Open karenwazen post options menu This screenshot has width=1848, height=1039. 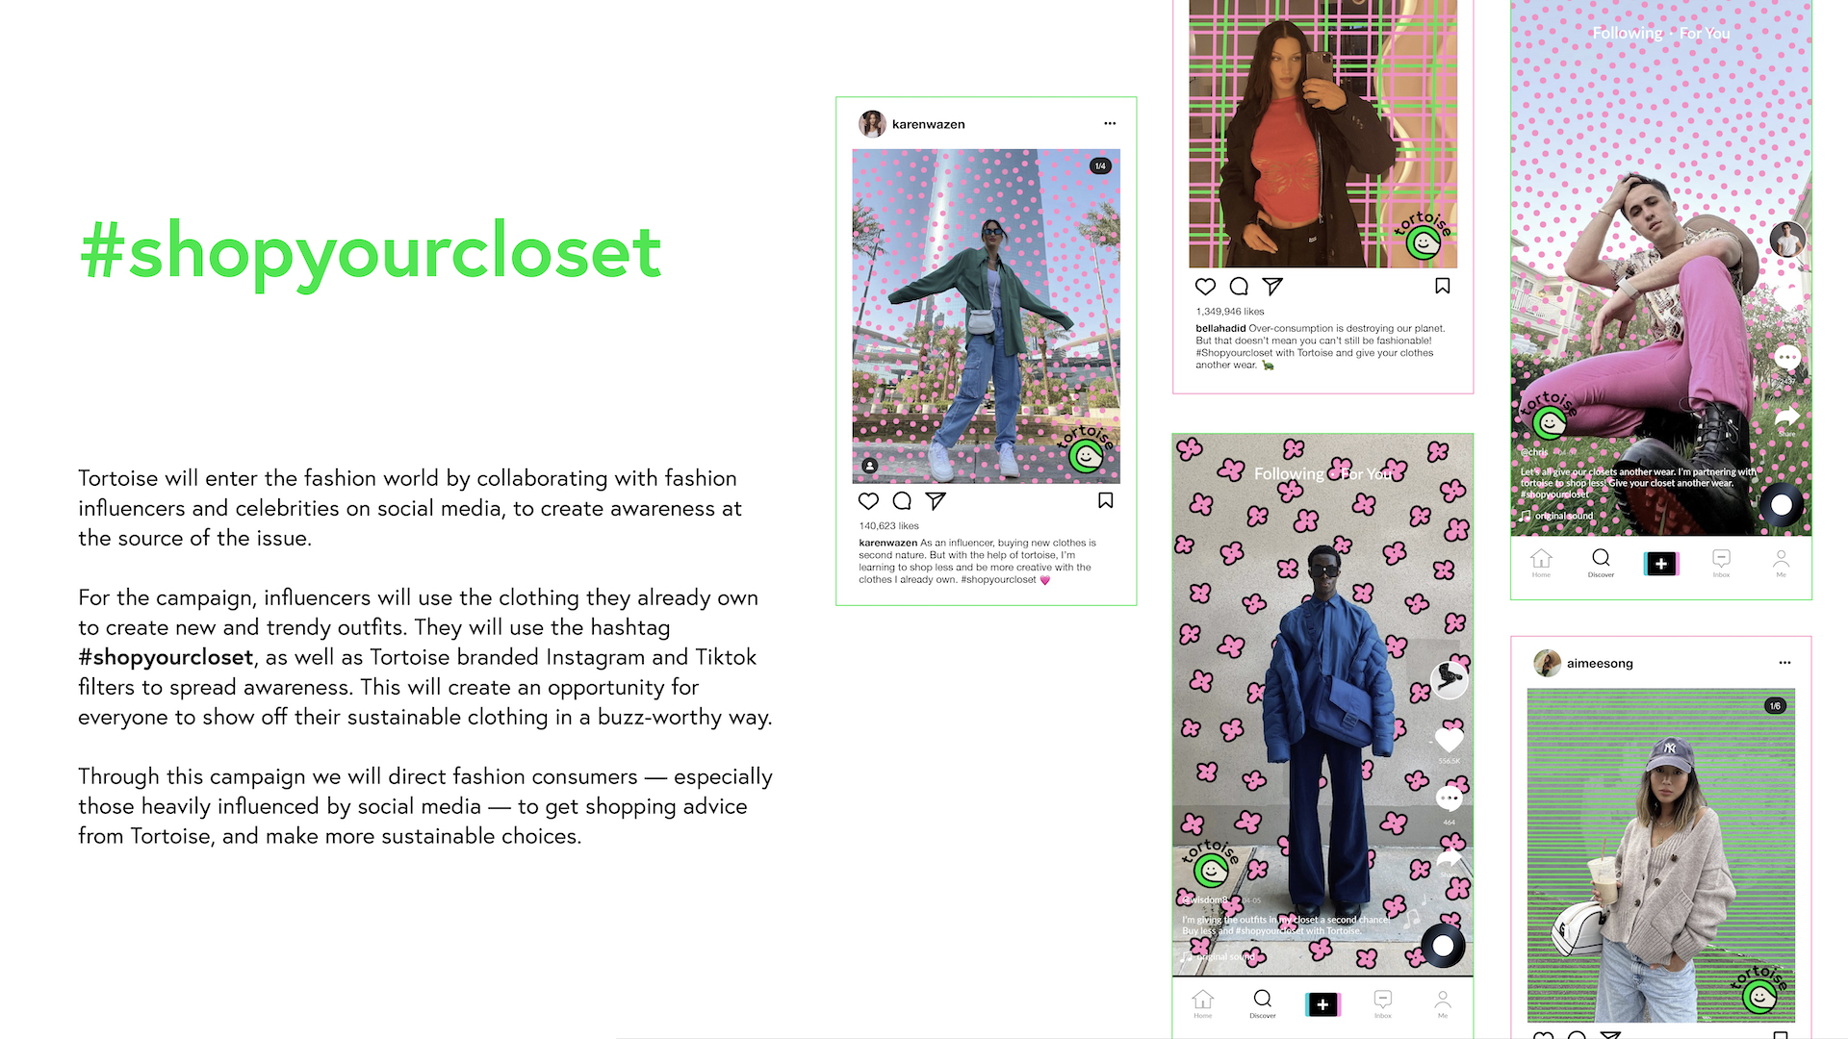coord(1110,123)
